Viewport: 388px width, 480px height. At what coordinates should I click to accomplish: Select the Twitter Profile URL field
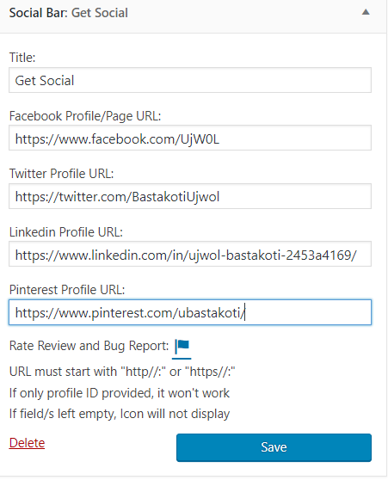(190, 196)
